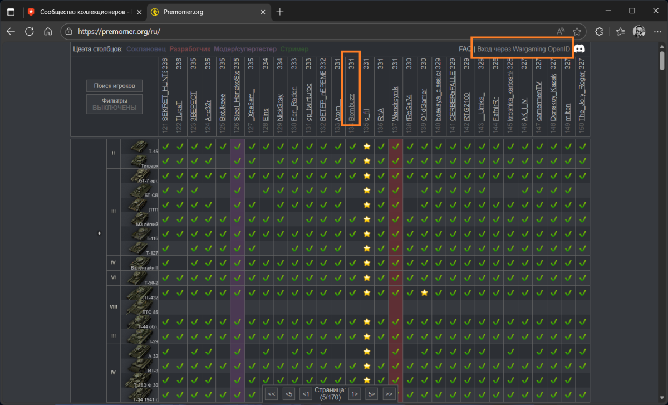This screenshot has height=405, width=668.
Task: Go to next page with the 1> button
Action: pyautogui.click(x=355, y=394)
